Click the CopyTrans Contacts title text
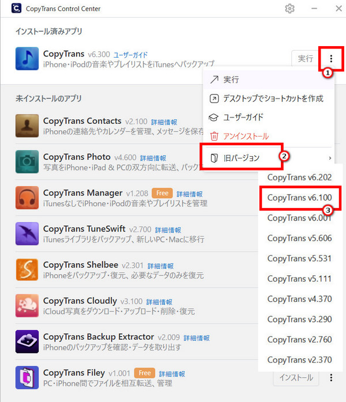Image resolution: width=346 pixels, height=402 pixels. [x=82, y=121]
